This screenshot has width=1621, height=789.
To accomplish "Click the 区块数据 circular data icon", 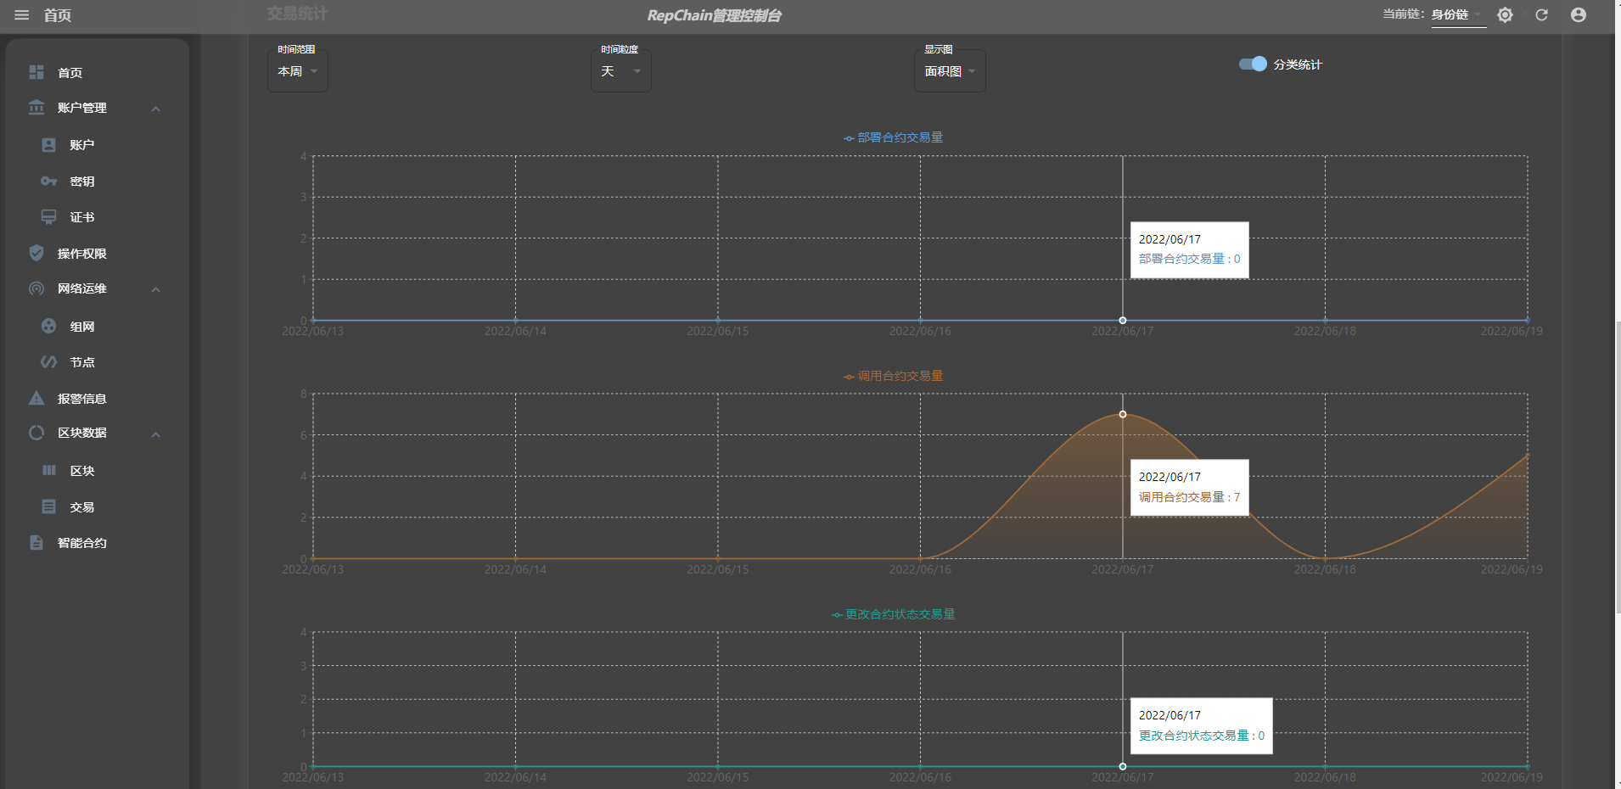I will (36, 433).
